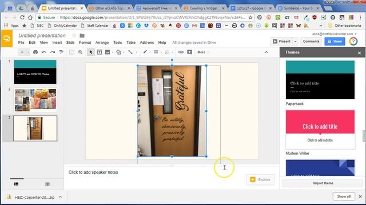Switch to filmstrip view icon
366x205 pixels.
pyautogui.click(x=17, y=184)
